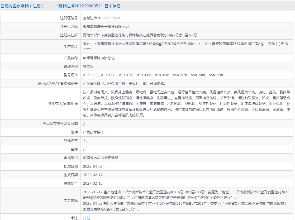Screen dimensions: 295x220
Task: Click the 适用范围/预期用途 description paragraph
Action: (187, 104)
